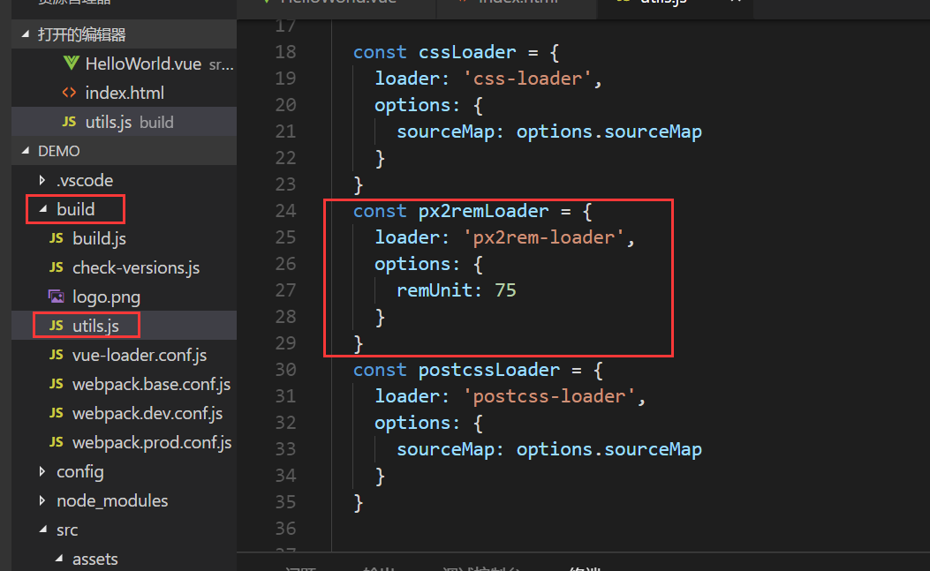Click 'cssLoader' variable on line 18
The height and width of the screenshot is (571, 930).
[467, 52]
